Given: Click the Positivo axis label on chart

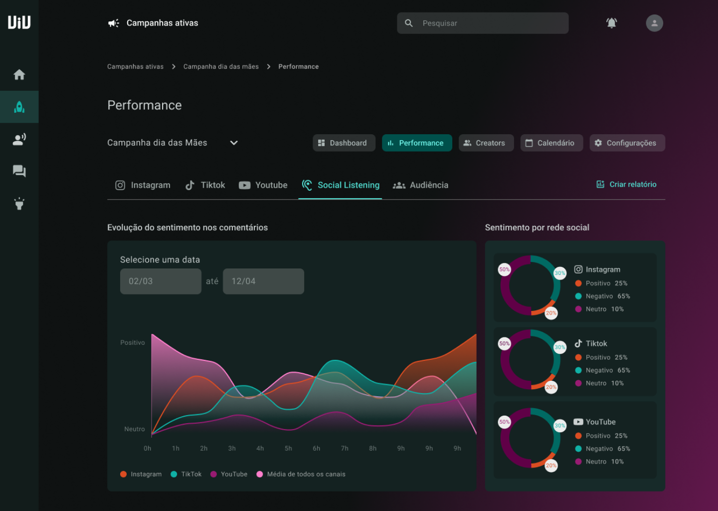Looking at the screenshot, I should click(x=133, y=342).
